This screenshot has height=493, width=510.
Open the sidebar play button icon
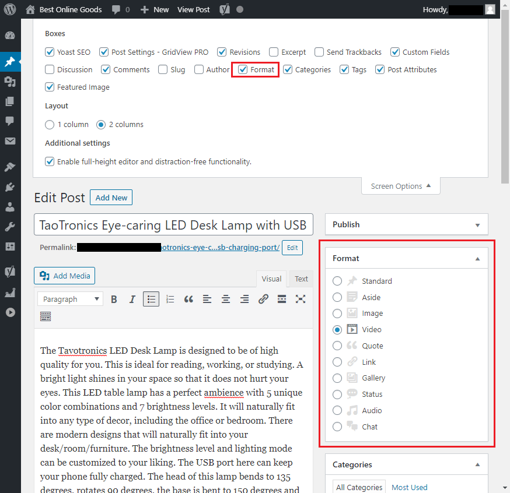tap(10, 312)
